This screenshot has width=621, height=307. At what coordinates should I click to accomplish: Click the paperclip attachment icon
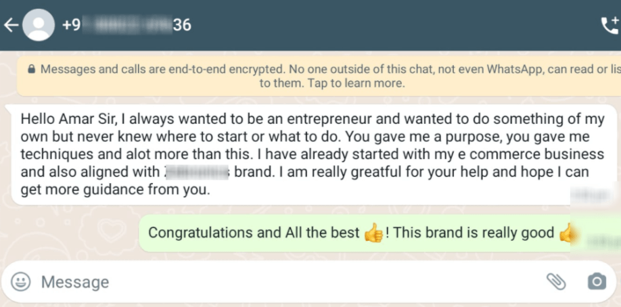point(556,281)
